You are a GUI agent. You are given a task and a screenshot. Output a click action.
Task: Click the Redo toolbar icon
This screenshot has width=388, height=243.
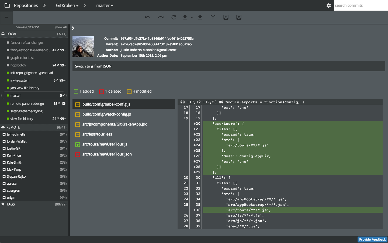click(x=161, y=17)
